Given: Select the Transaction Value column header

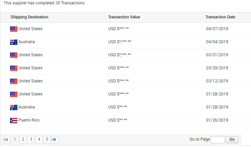Looking at the screenshot, I should 124,17.
